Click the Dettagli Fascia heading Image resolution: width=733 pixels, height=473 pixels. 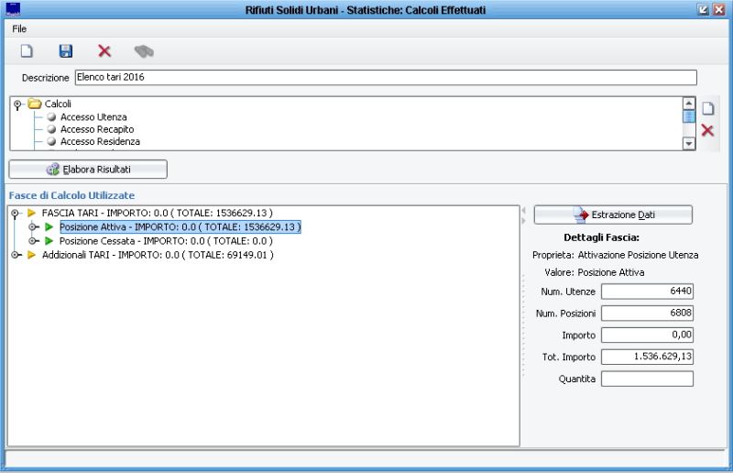click(601, 237)
